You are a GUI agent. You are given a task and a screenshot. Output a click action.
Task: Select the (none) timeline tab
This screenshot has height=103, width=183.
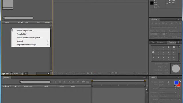click(x=6, y=78)
